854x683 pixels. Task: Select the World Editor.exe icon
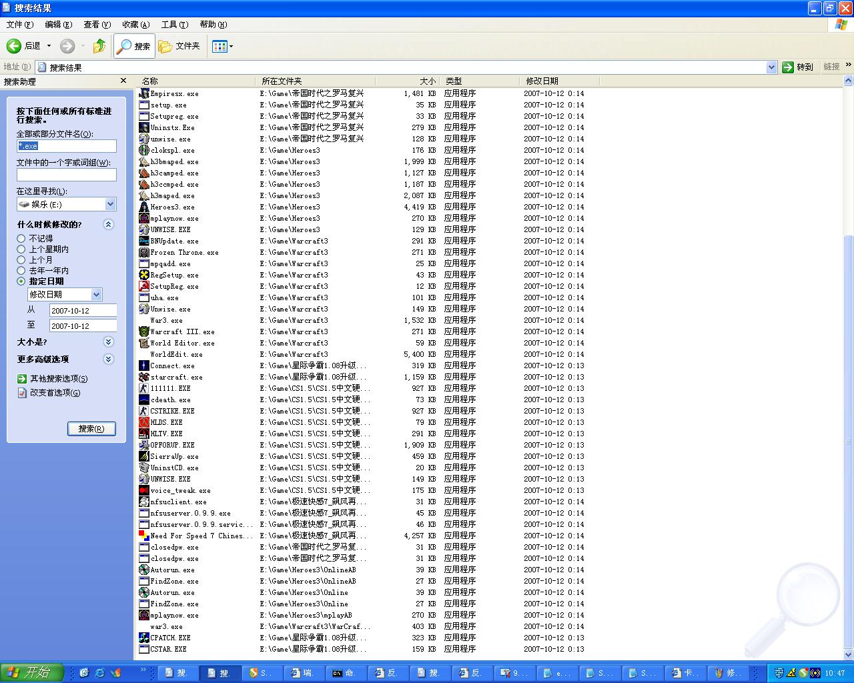tap(144, 343)
